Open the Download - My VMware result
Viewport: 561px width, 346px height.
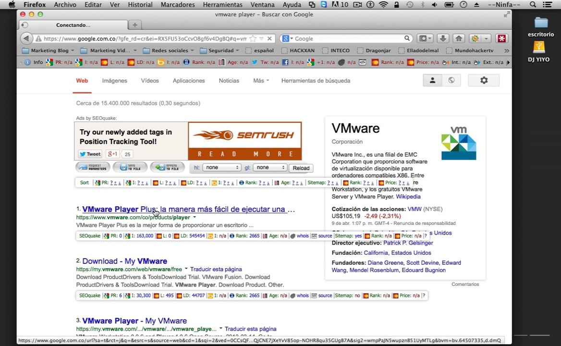point(124,261)
